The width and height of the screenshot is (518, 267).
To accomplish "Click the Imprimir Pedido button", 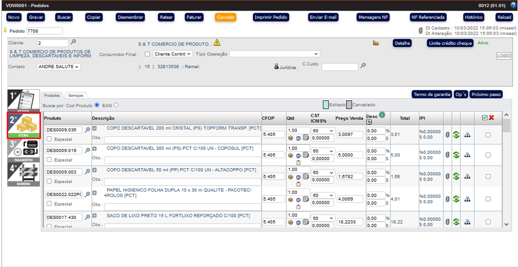I will [271, 17].
